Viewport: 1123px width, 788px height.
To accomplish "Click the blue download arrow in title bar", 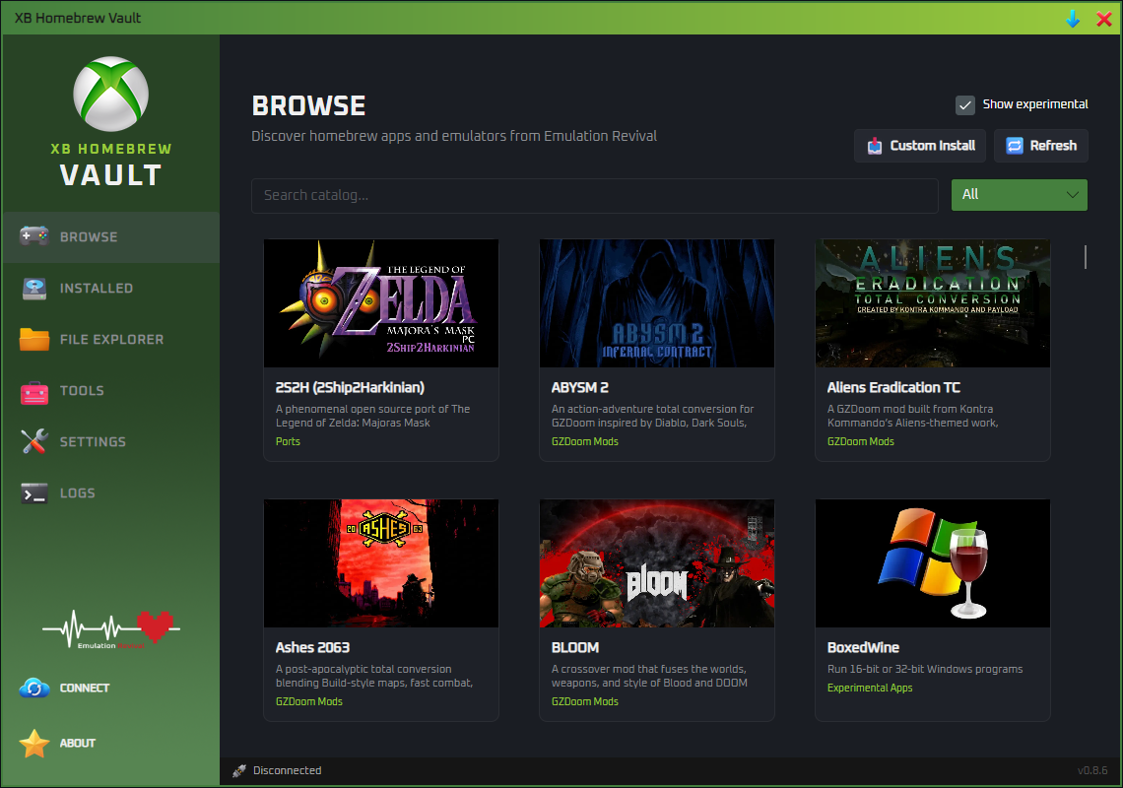I will [1073, 19].
